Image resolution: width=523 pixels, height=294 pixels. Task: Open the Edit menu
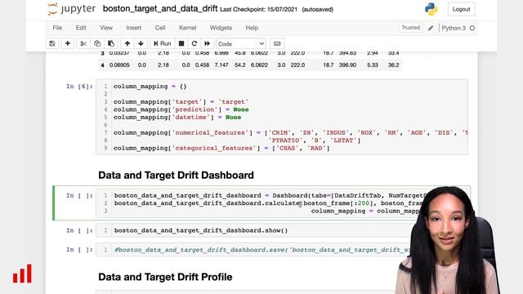point(81,28)
